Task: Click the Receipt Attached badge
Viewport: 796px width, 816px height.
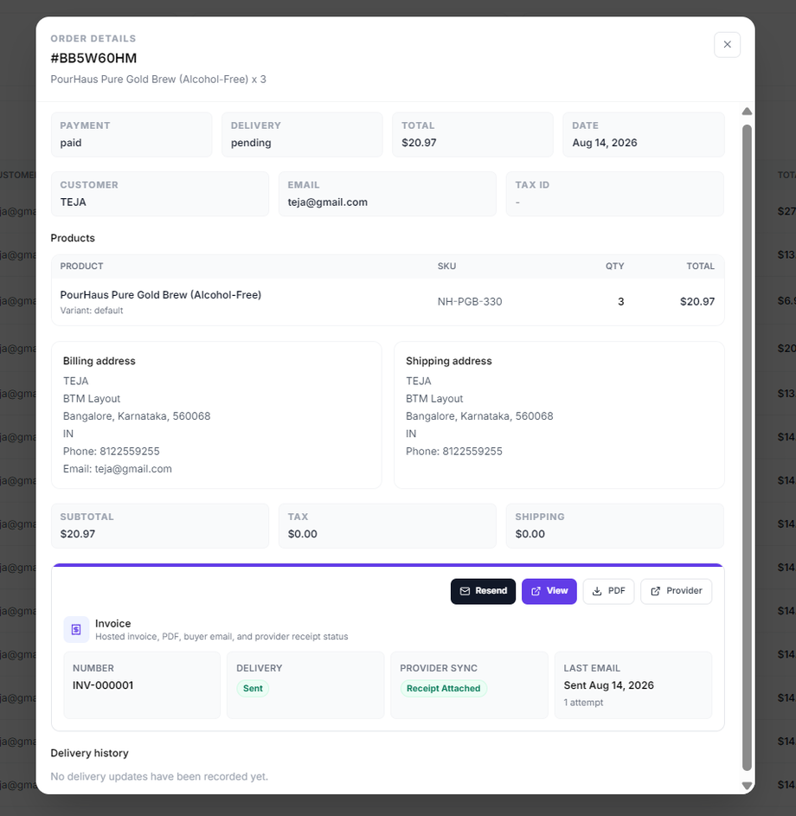Action: point(443,688)
